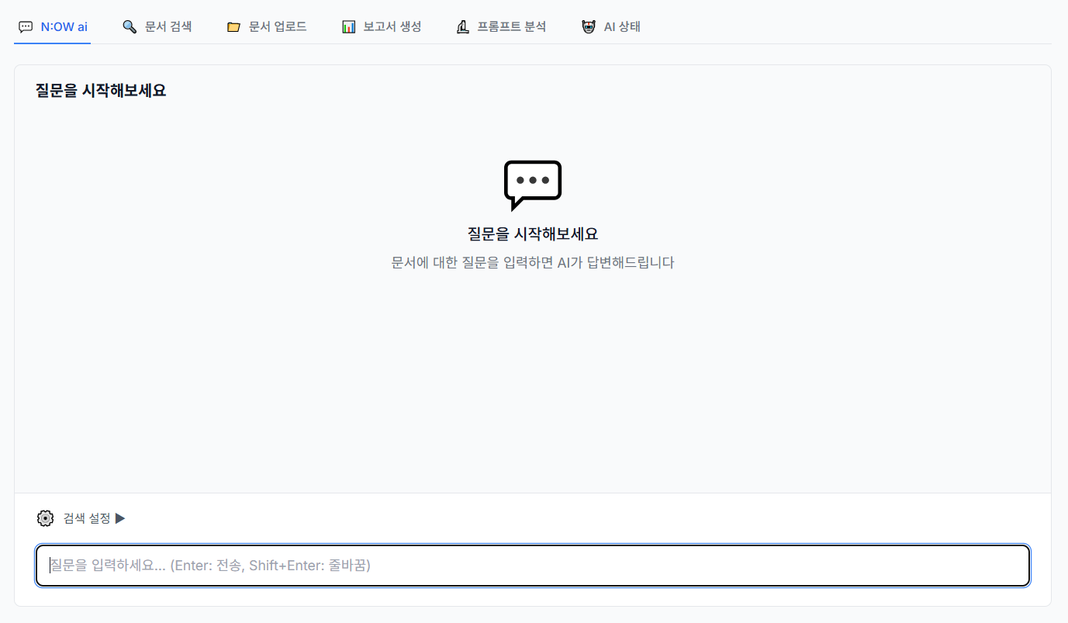This screenshot has height=623, width=1068.
Task: Select the robot icon next to AI 상태
Action: (587, 26)
